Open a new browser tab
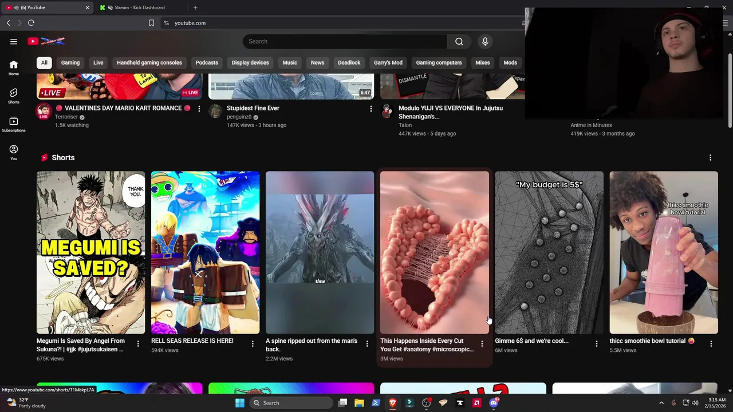The height and width of the screenshot is (412, 733). click(x=195, y=7)
